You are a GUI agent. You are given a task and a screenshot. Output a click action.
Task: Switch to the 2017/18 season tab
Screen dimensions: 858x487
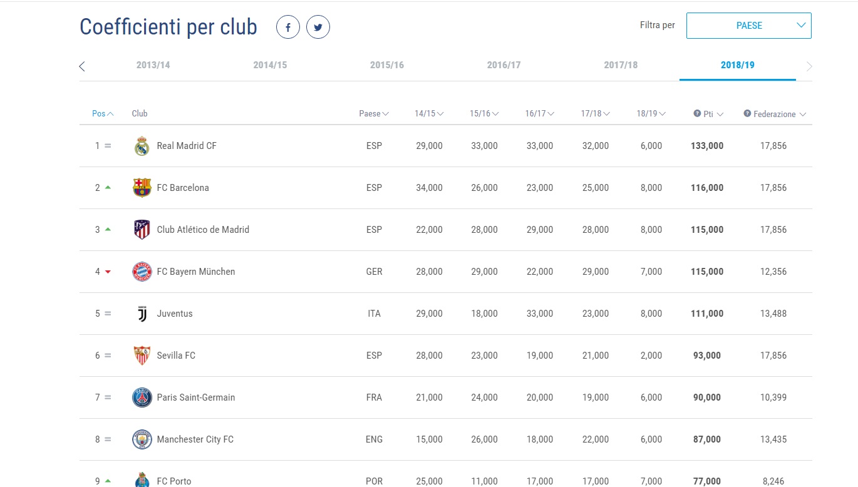coord(621,65)
